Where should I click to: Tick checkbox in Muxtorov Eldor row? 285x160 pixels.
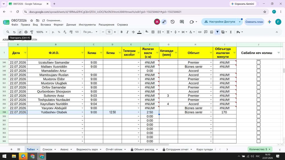[x=258, y=79]
